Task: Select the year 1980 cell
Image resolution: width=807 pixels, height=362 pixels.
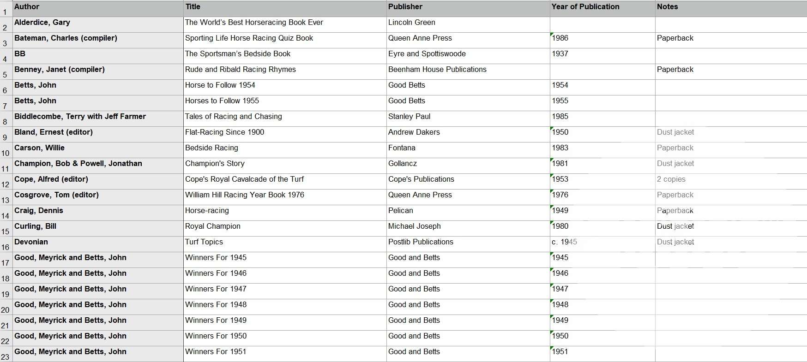Action: (x=602, y=229)
